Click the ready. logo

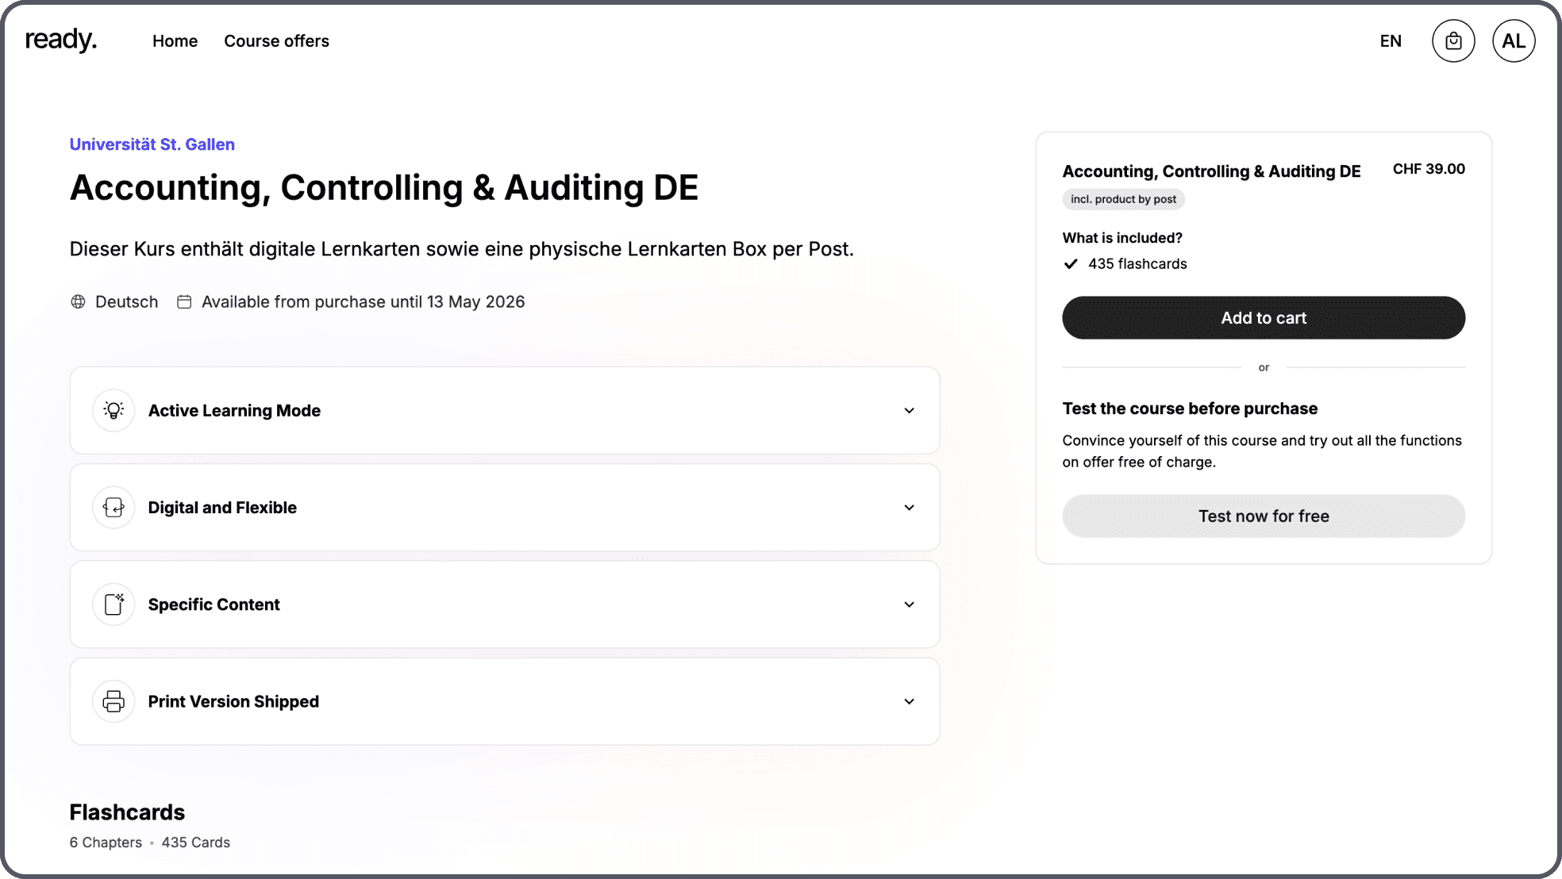click(x=61, y=40)
